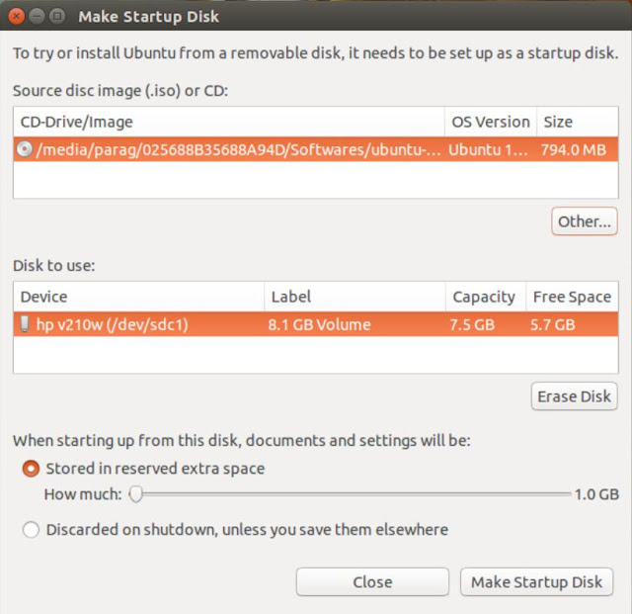Minimize the Make Startup Disk window

[x=37, y=16]
